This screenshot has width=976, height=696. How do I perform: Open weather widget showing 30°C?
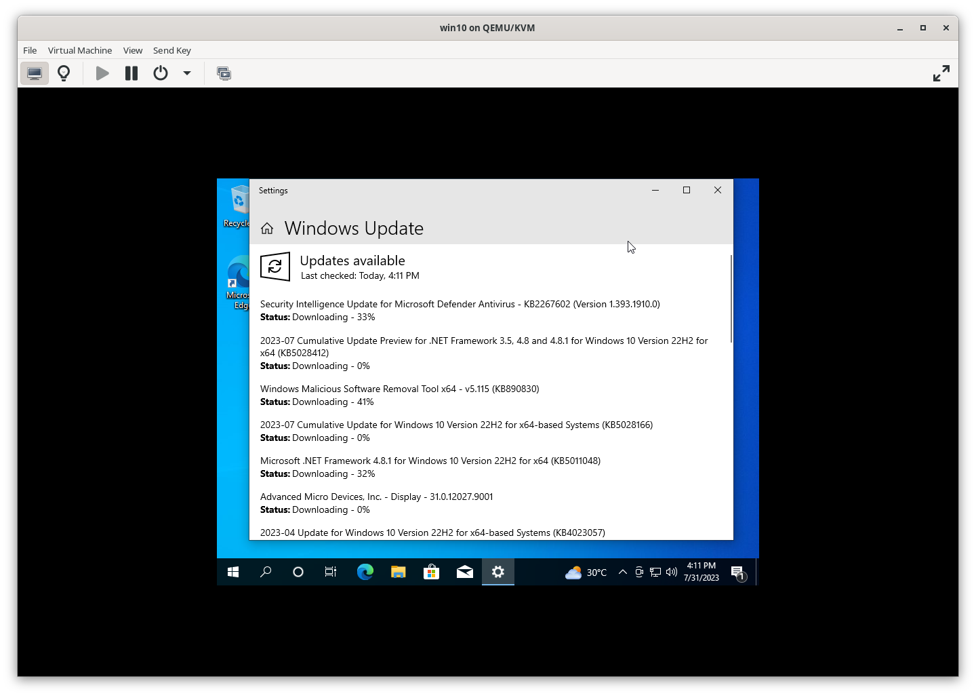click(x=586, y=573)
